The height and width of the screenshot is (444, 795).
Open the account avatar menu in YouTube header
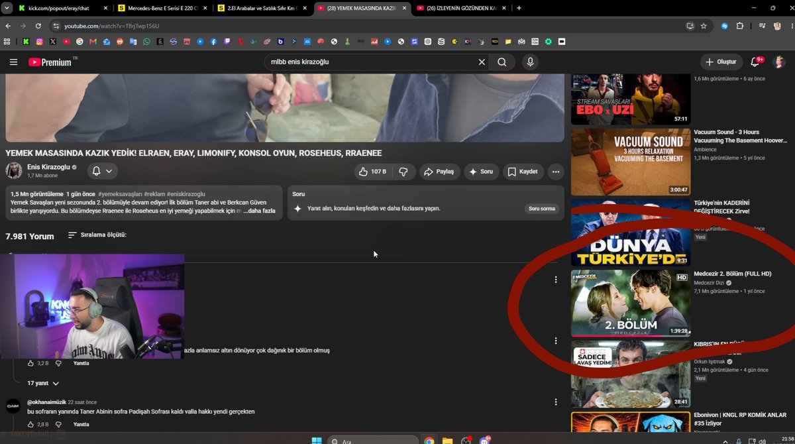coord(779,62)
